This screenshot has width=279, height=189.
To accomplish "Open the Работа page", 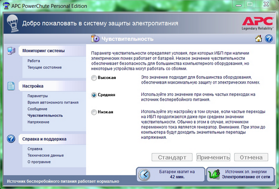I will point(33,61).
